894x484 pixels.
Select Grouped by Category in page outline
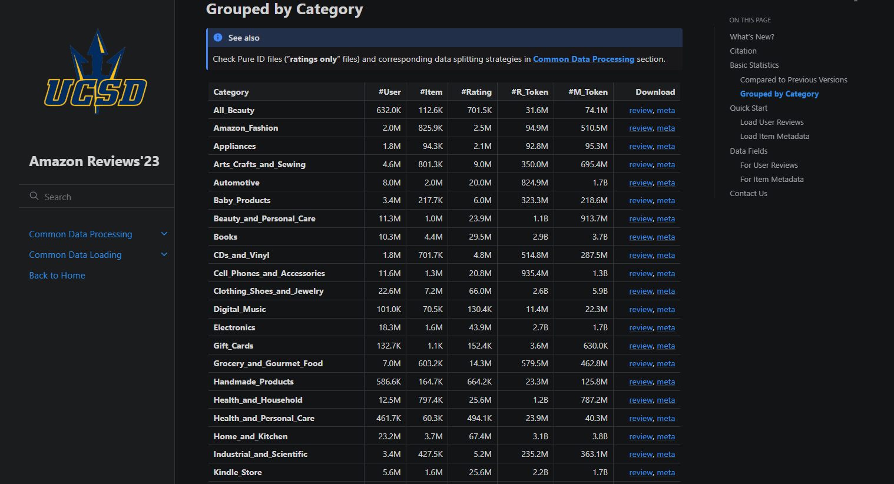coord(779,94)
